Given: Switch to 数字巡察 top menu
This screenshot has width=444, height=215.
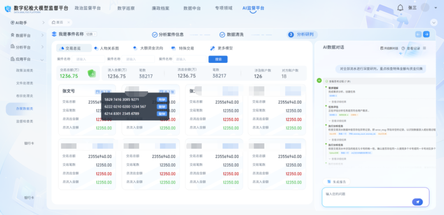Looking at the screenshot, I should (126, 8).
